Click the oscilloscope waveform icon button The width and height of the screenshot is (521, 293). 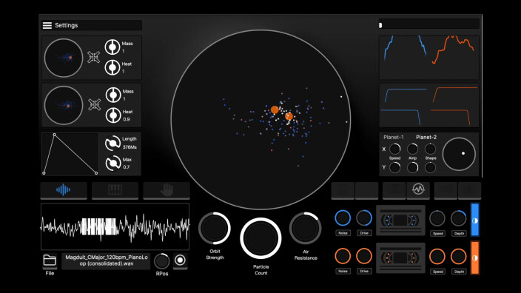click(x=418, y=189)
